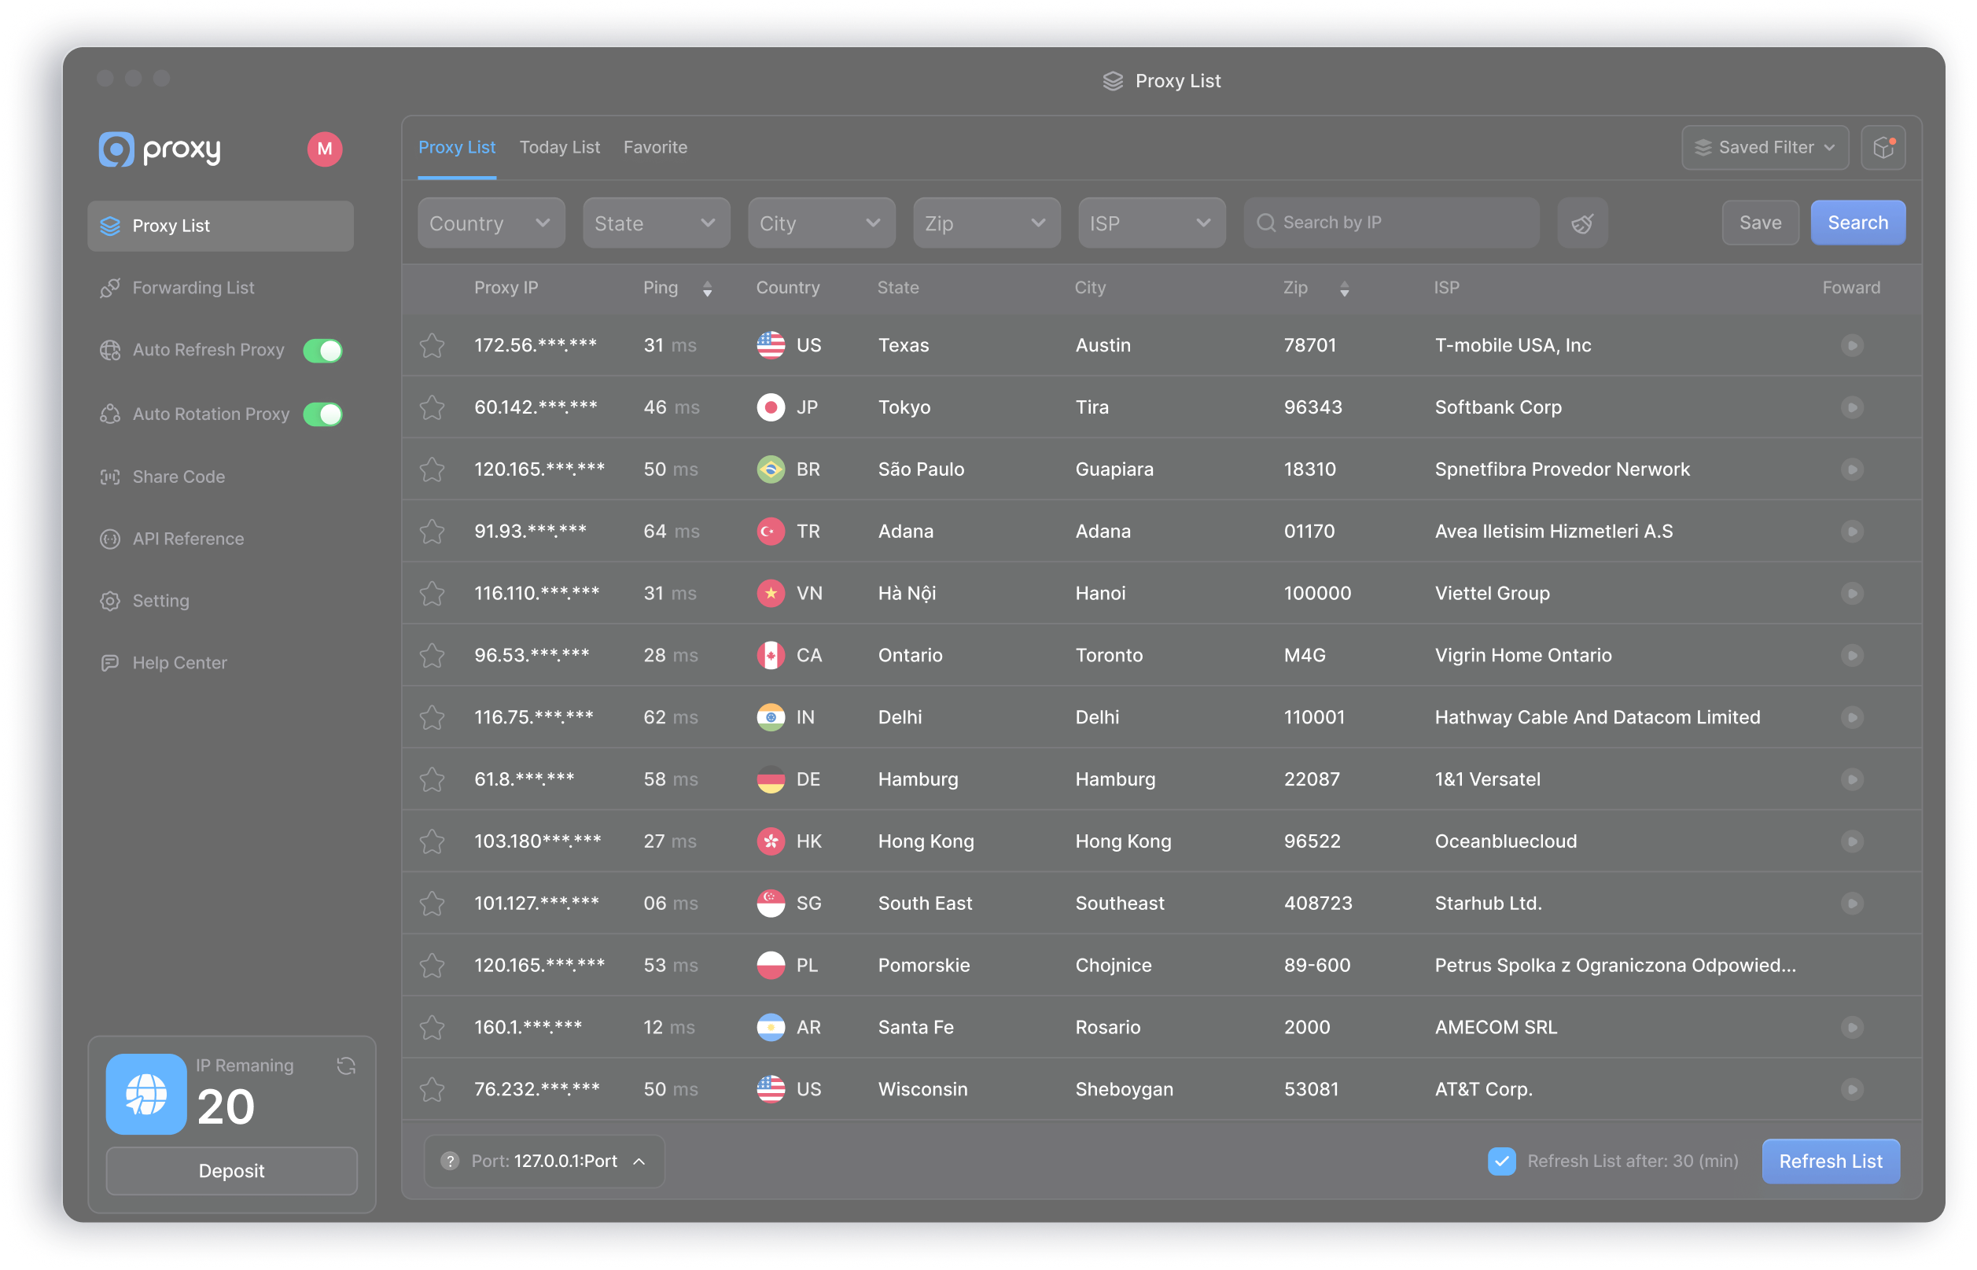Screen dimensions: 1977x1270
Task: Turn off Auto Rotation Proxy switch
Action: click(322, 414)
